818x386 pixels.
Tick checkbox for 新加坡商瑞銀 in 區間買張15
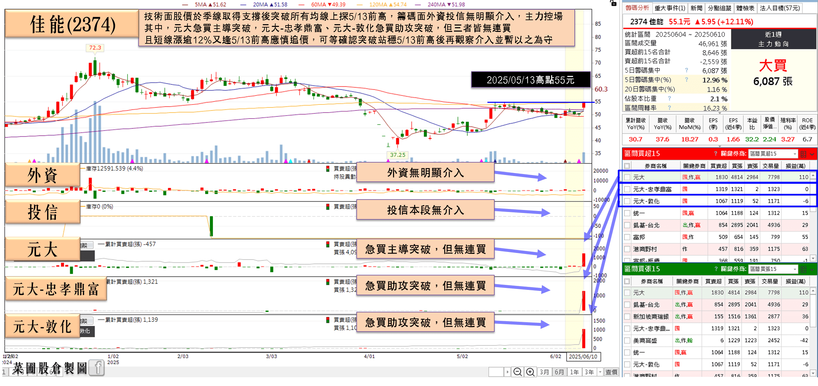627,316
